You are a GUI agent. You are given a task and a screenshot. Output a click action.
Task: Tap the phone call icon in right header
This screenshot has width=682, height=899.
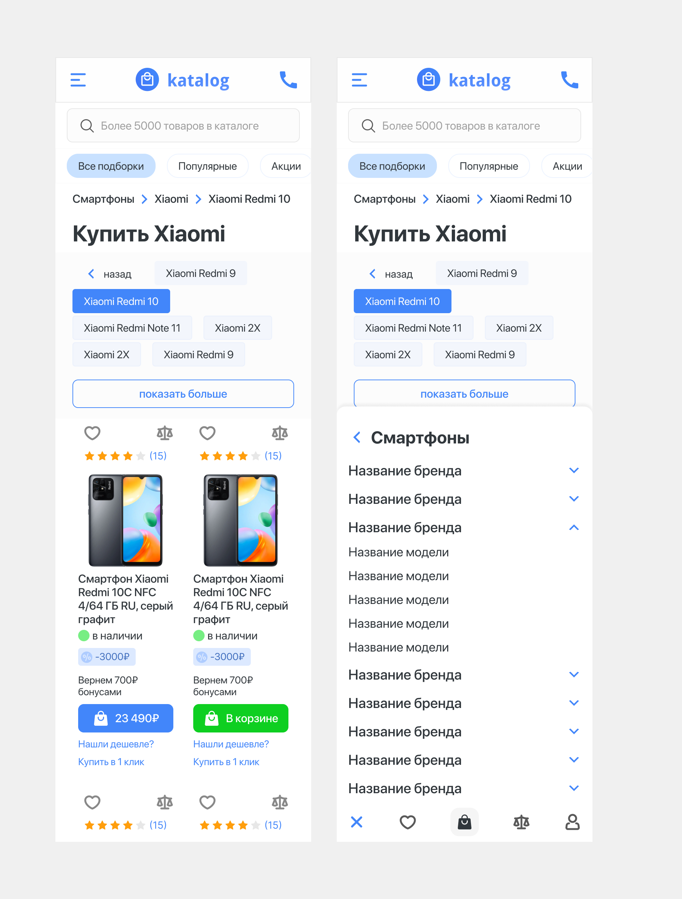click(x=570, y=80)
